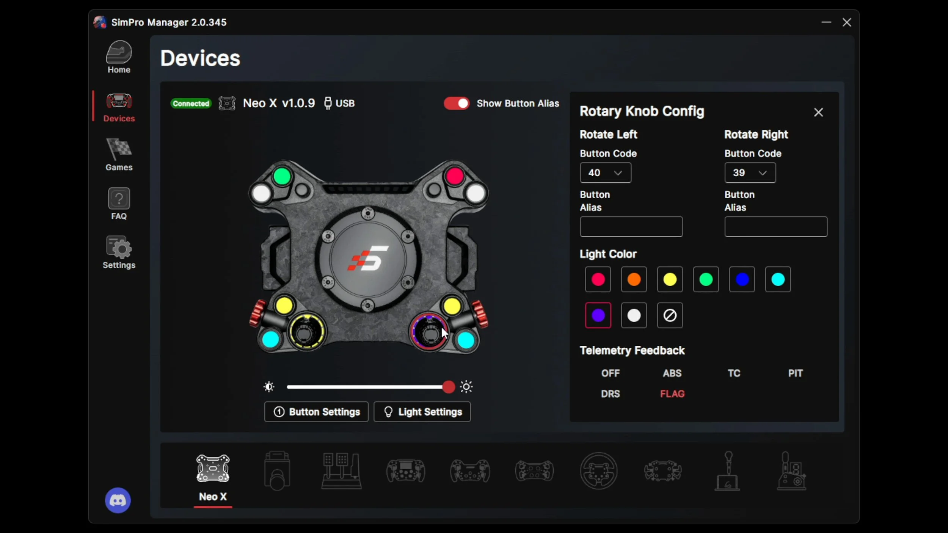Screen dimensions: 948x533
Task: Open the FAQ question mark page
Action: coord(119,204)
